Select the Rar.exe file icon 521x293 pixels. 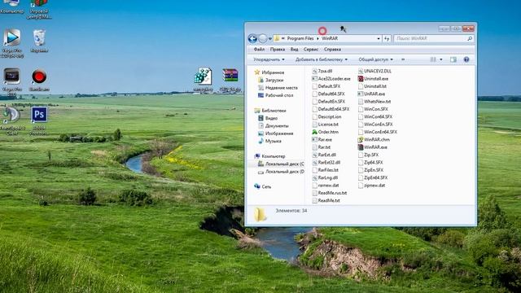(315, 139)
